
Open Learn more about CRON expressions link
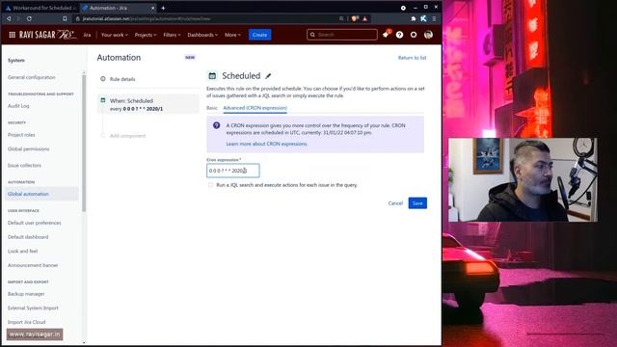(267, 144)
